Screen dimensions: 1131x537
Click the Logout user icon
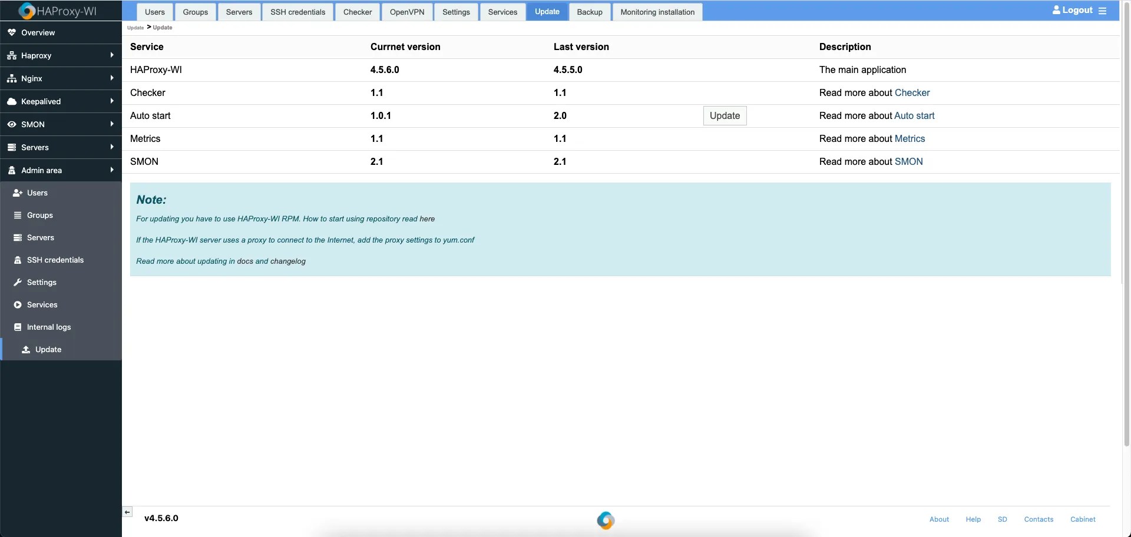point(1056,10)
